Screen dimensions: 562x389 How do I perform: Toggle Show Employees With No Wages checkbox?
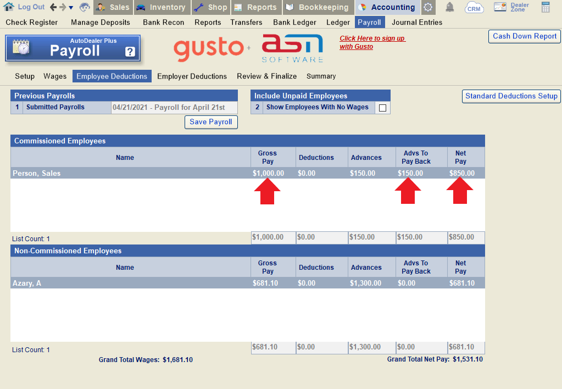click(x=382, y=108)
